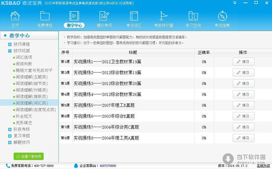272x169 pixels.
Task: Collapse the 技巧巩固 tree node
Action: coord(10,51)
